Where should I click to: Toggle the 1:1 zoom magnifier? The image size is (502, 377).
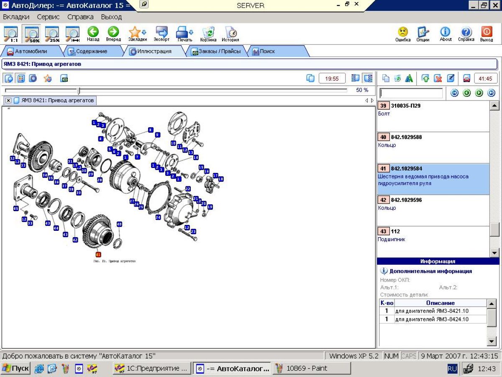click(11, 34)
